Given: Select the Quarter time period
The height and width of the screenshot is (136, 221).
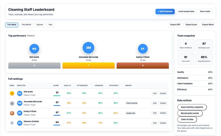Looking at the screenshot, I should click(40, 25).
